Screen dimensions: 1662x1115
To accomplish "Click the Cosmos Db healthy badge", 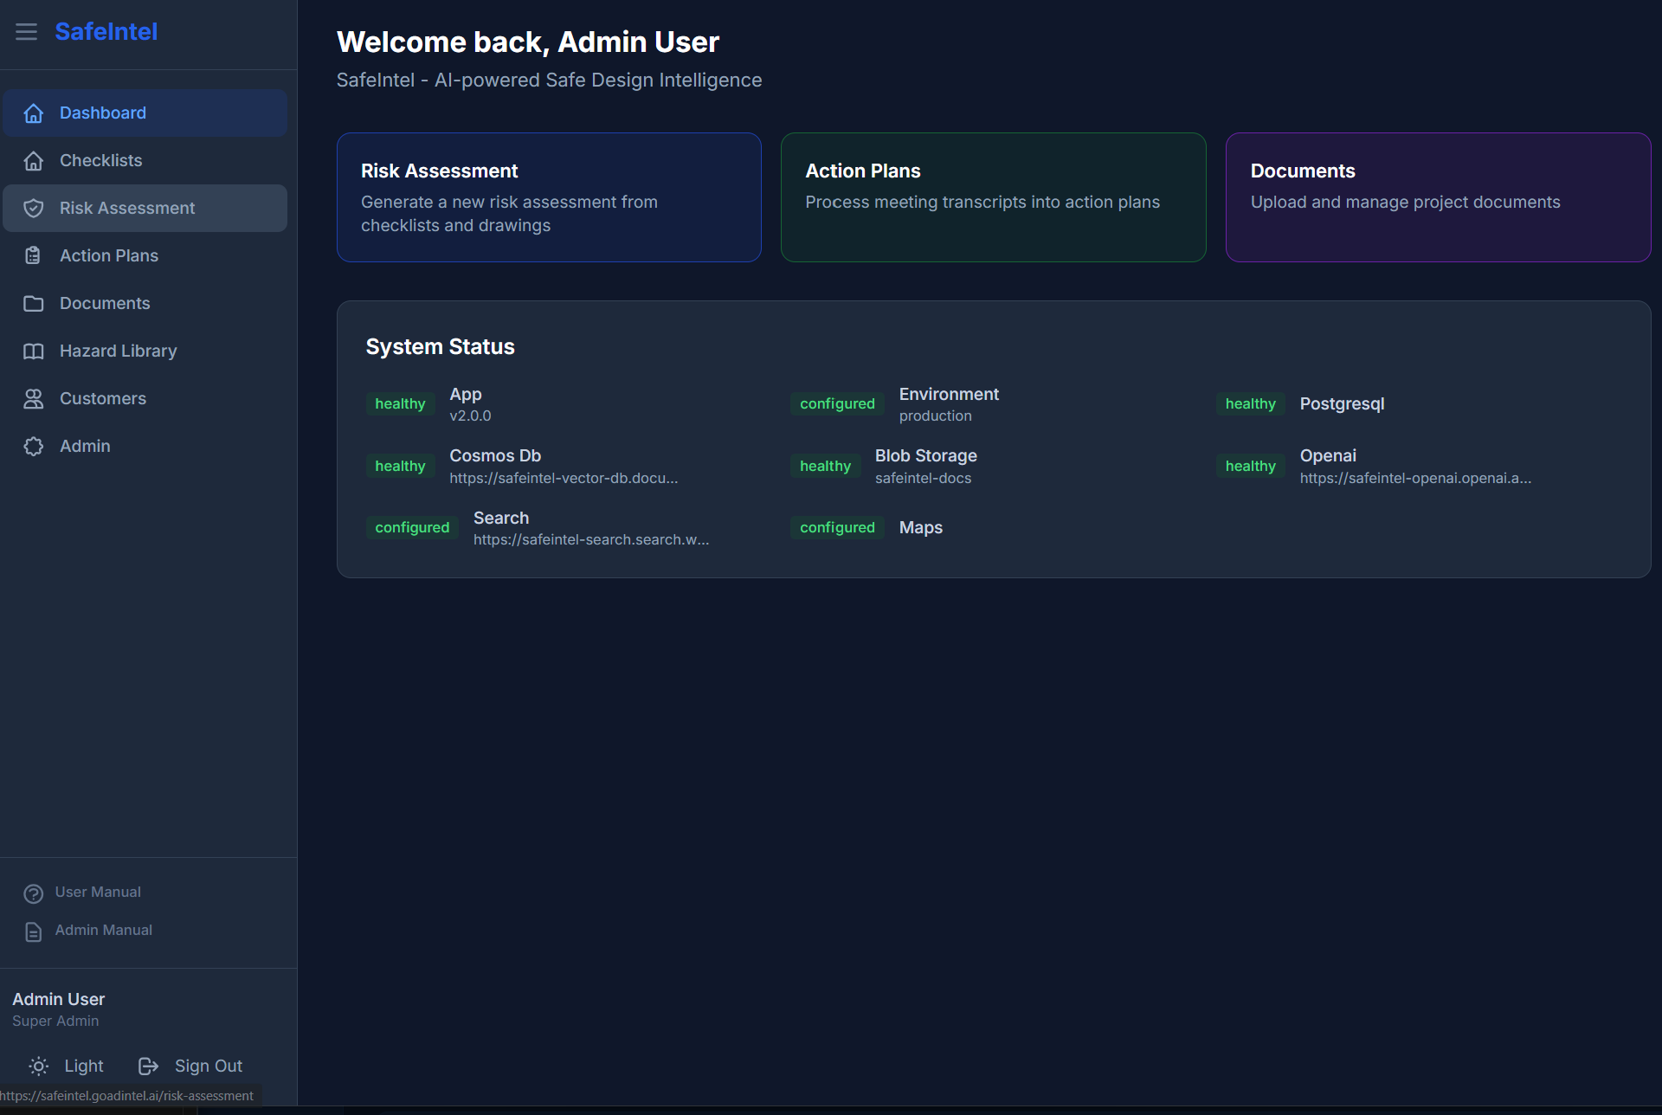I will (x=400, y=467).
